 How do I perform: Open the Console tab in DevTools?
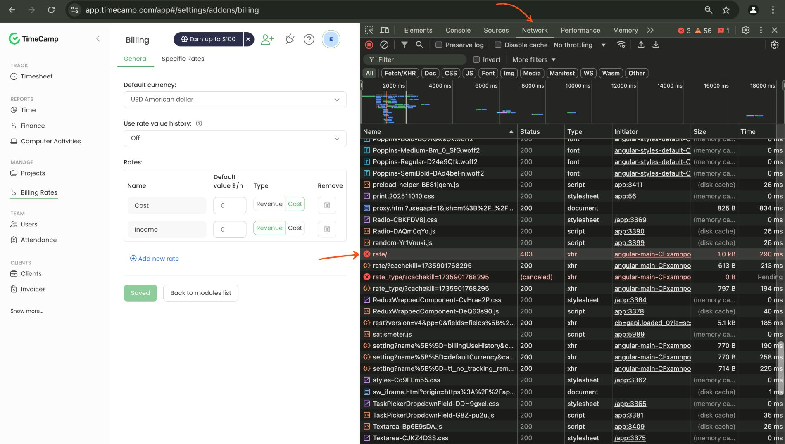458,30
